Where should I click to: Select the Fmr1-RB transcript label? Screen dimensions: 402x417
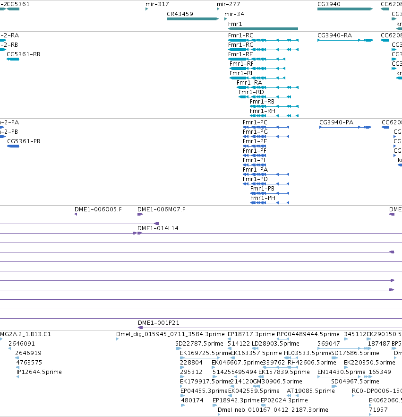pyautogui.click(x=262, y=102)
